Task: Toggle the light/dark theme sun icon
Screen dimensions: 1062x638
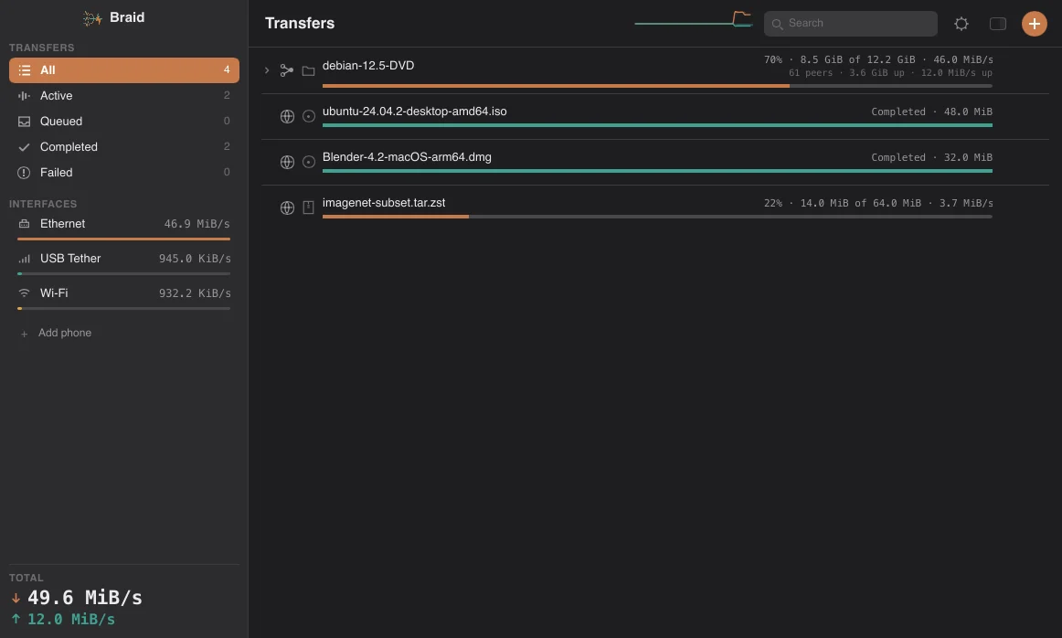Action: click(961, 25)
